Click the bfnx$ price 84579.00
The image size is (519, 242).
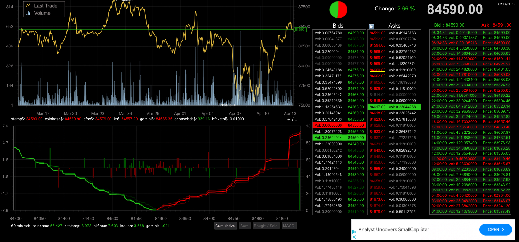tap(103, 119)
